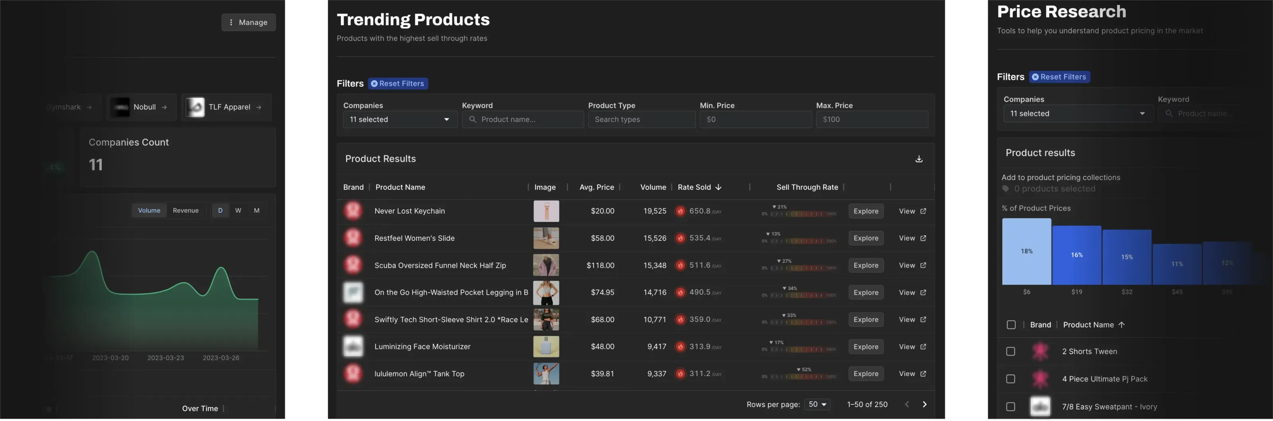Viewport: 1273px width, 421px height.
Task: Focus the Min. Price field
Action: pos(755,120)
